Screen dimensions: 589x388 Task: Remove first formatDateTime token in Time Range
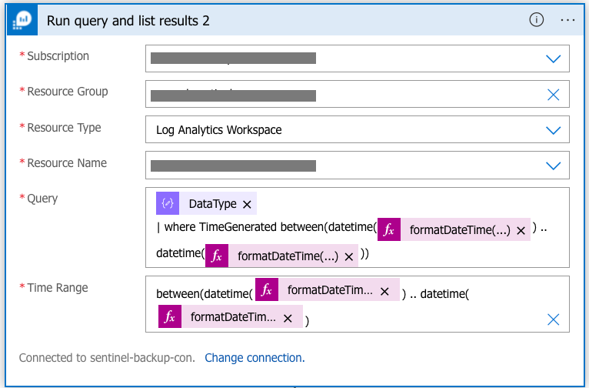coord(384,292)
